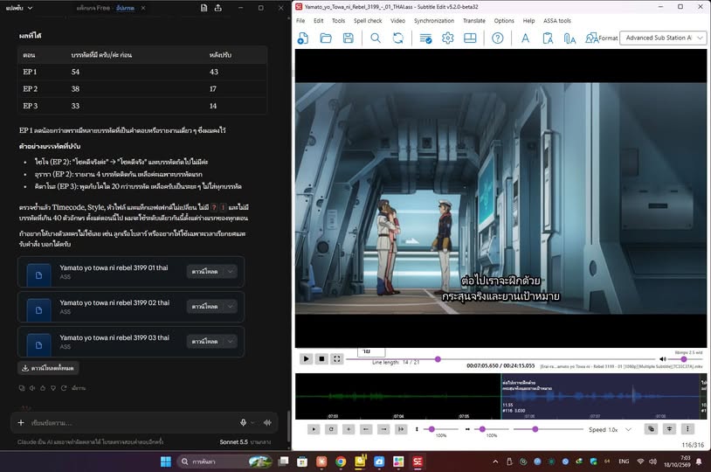
Task: Open the ASSA tools menu
Action: click(x=557, y=21)
